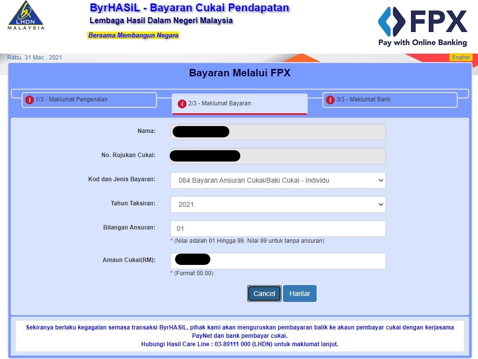Open the Kod dan Jenis Bayaran dropdown
The height and width of the screenshot is (359, 478).
pos(278,180)
